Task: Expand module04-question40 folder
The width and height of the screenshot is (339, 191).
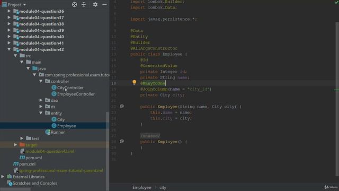Action: tap(9, 37)
